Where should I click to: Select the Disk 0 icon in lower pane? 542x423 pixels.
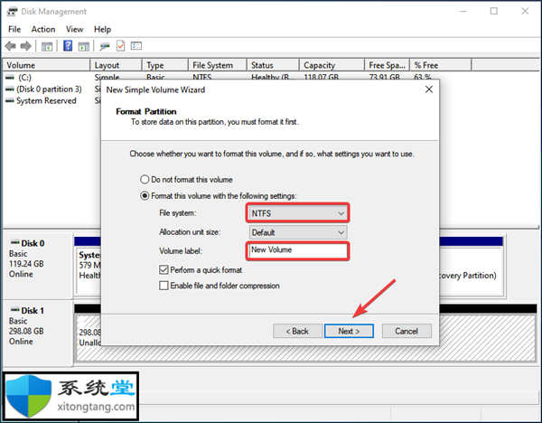[x=14, y=242]
